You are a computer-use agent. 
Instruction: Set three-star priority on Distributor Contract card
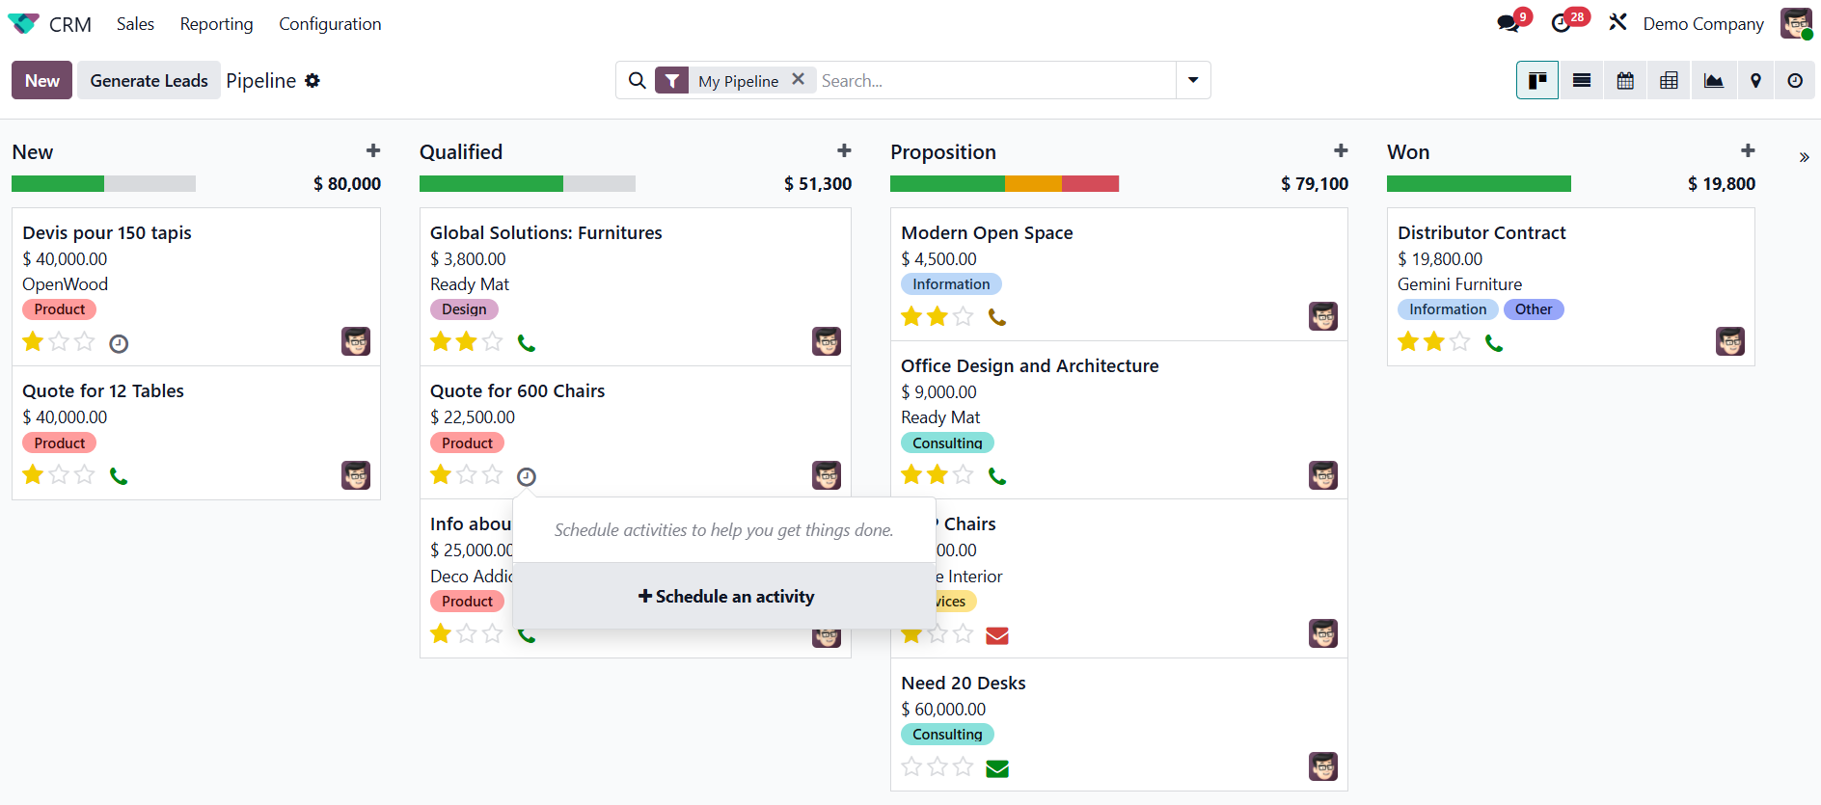(1460, 341)
